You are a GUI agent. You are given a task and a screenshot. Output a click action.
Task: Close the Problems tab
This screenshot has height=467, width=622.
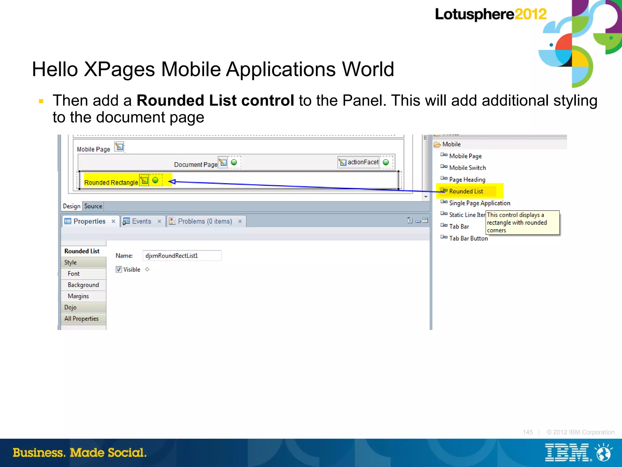pyautogui.click(x=240, y=221)
